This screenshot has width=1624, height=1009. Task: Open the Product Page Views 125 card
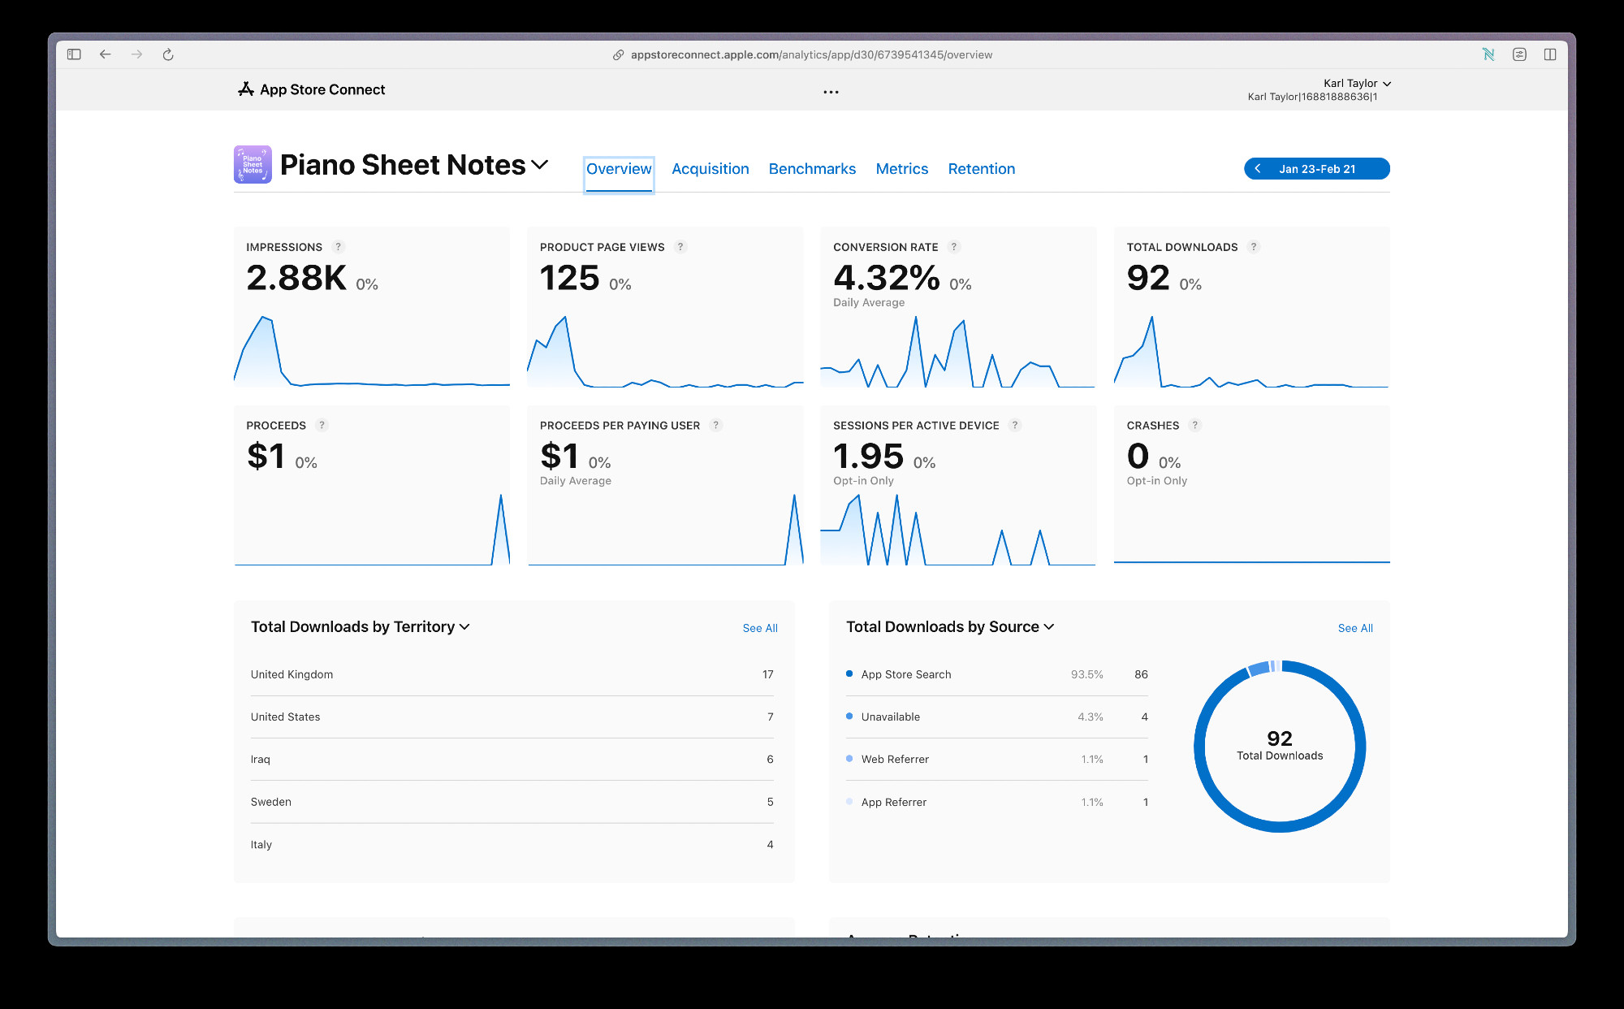click(665, 307)
